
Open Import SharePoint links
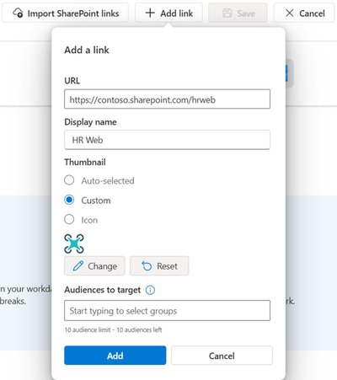point(65,13)
